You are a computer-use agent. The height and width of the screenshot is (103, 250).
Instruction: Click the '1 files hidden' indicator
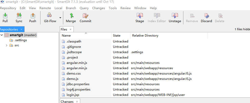(x=242, y=29)
